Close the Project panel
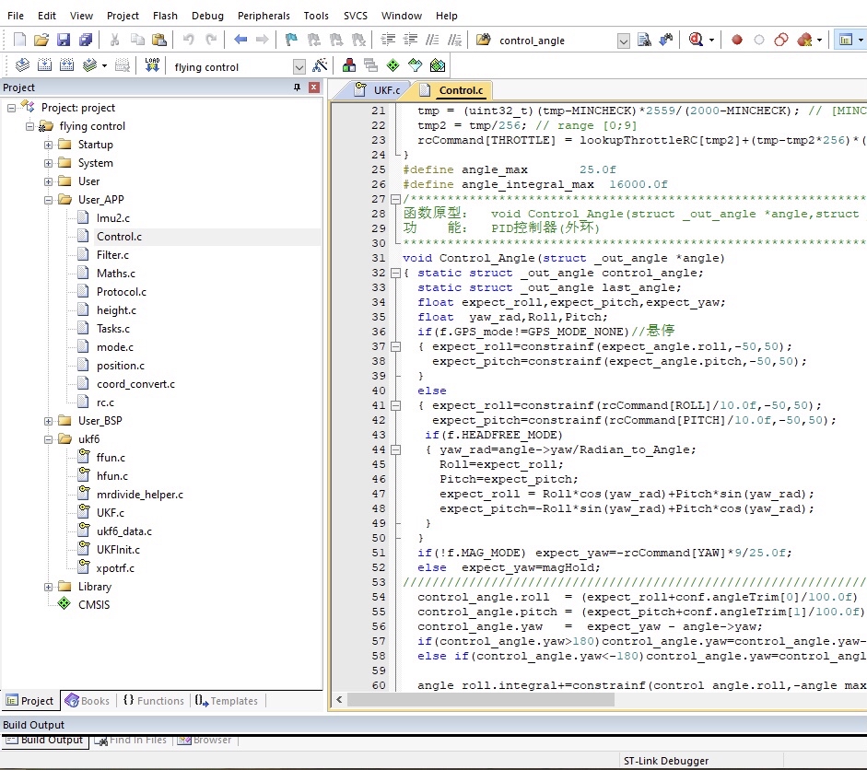Image resolution: width=867 pixels, height=770 pixels. click(x=314, y=87)
